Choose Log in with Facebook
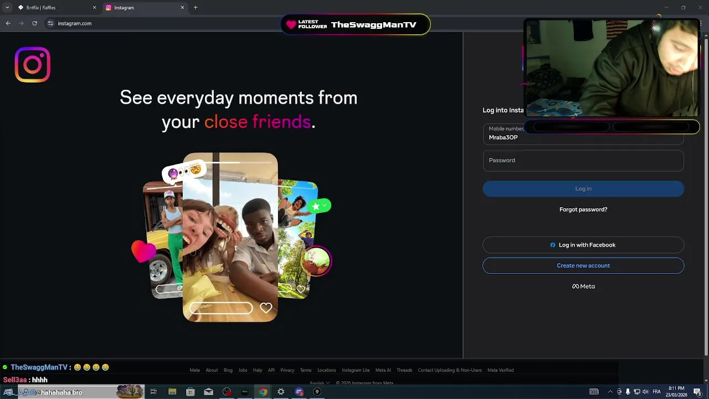 (583, 245)
